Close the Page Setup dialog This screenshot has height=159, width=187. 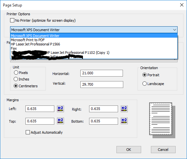pyautogui.click(x=182, y=5)
